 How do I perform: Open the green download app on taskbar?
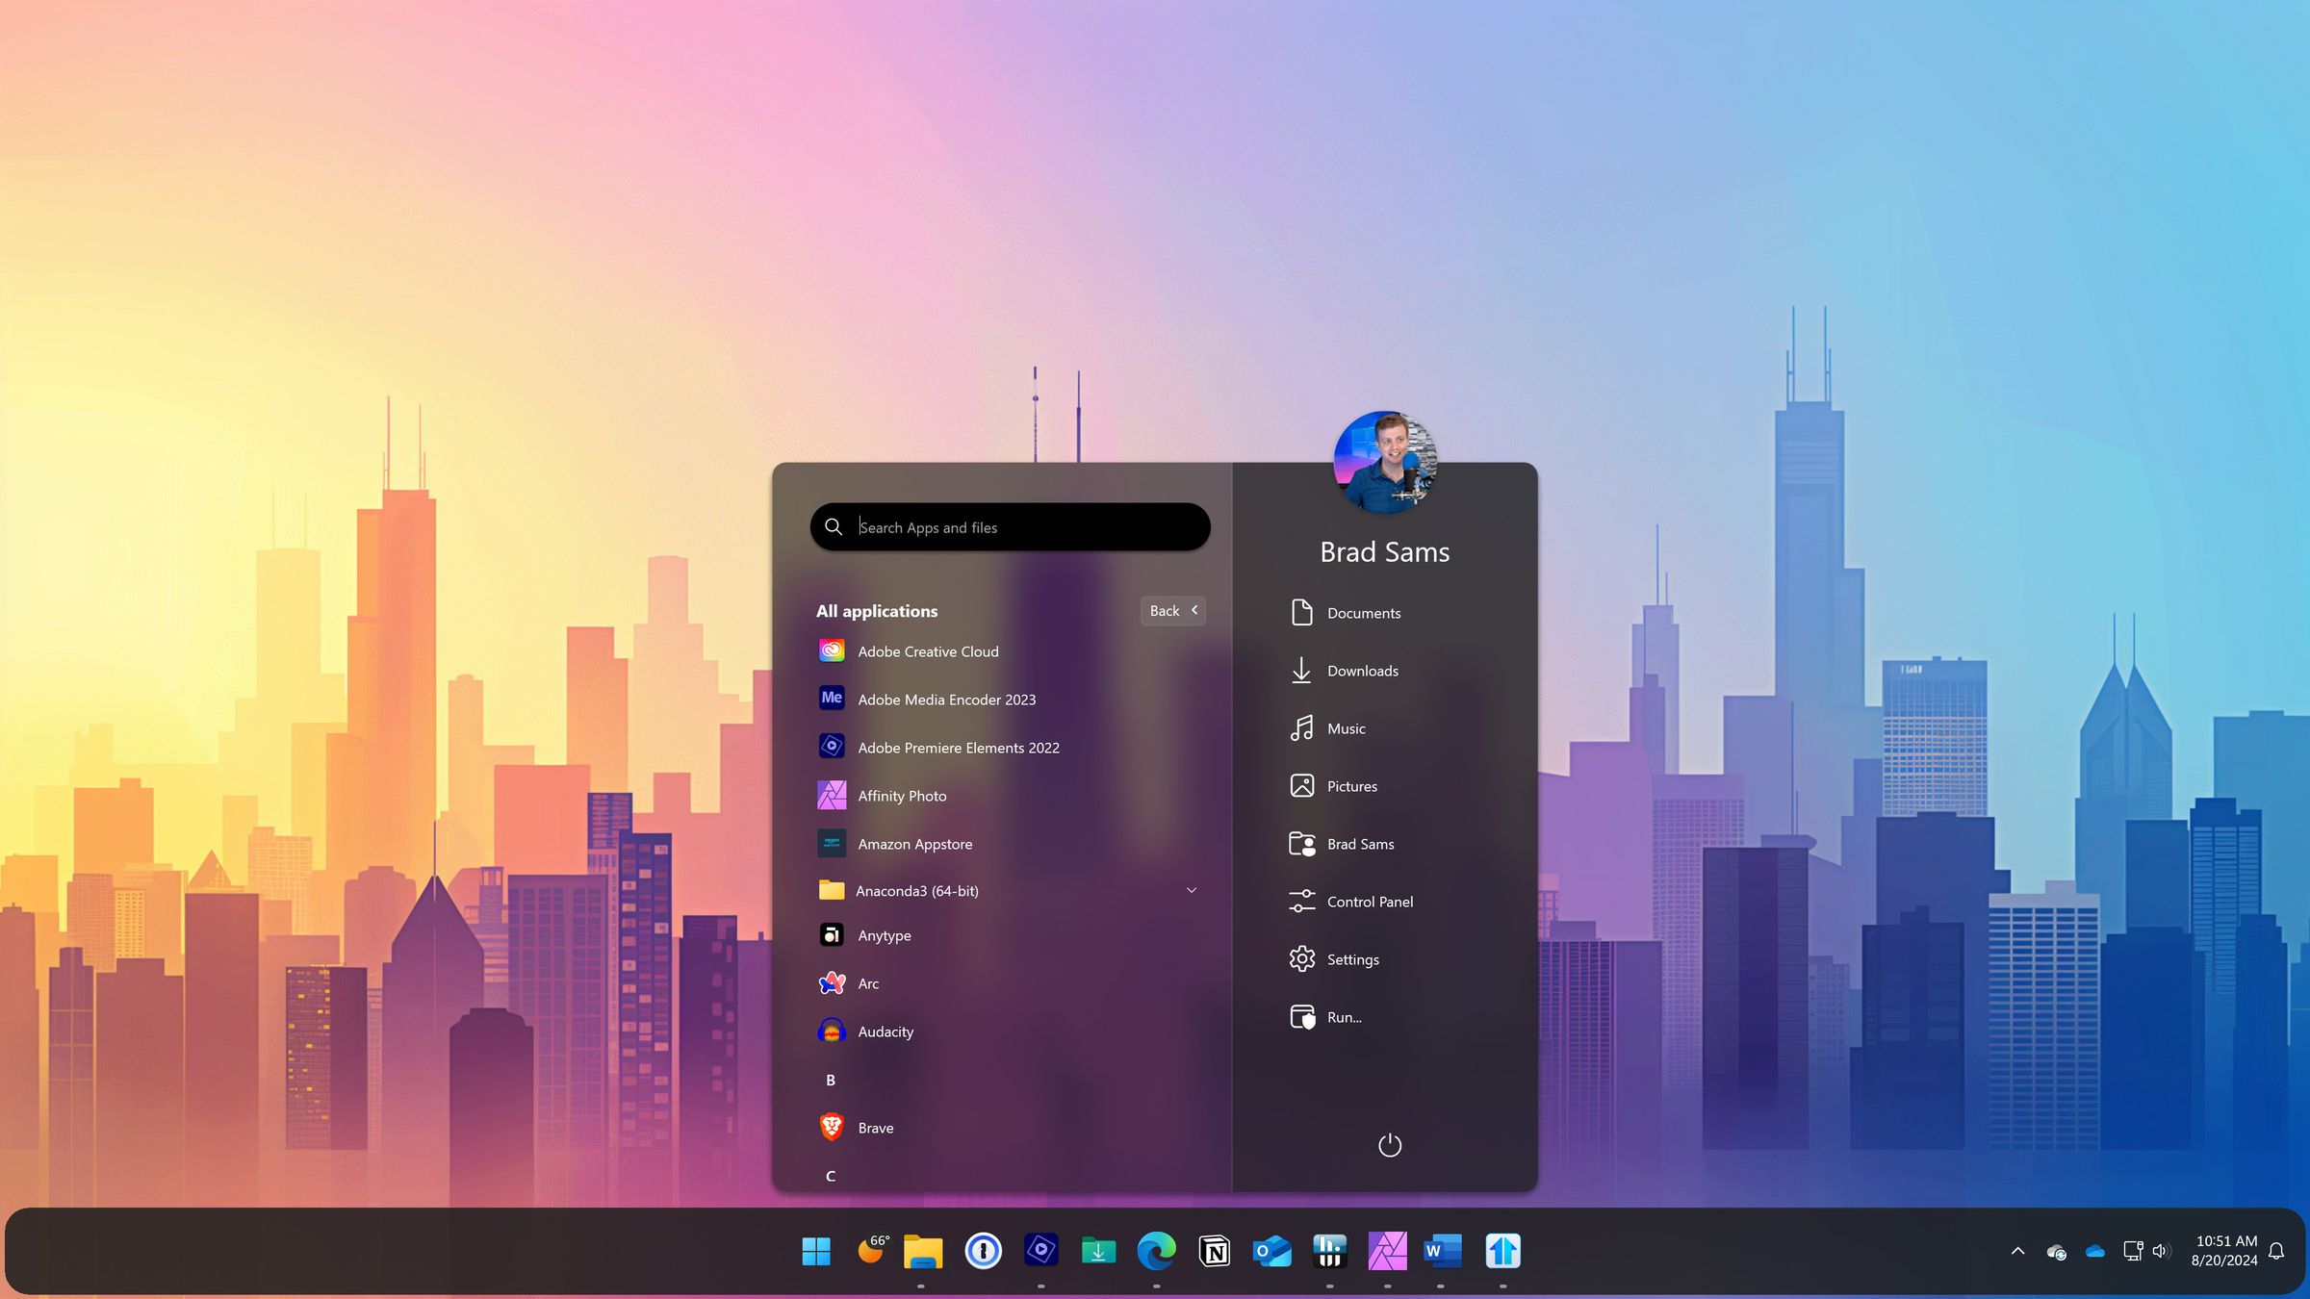[1098, 1251]
